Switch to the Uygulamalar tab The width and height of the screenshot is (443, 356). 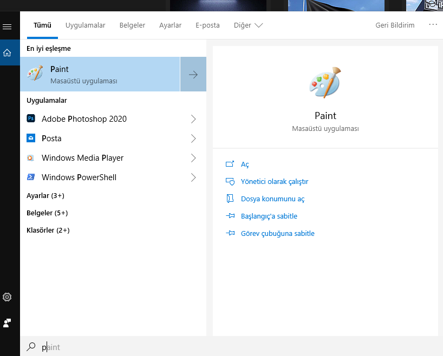pyautogui.click(x=86, y=25)
